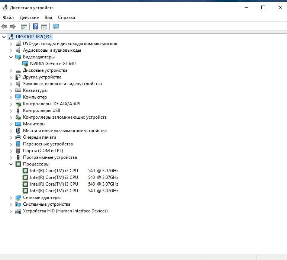Scan for hardware changes toolbar icon
This screenshot has height=260, width=287.
coord(56,26)
